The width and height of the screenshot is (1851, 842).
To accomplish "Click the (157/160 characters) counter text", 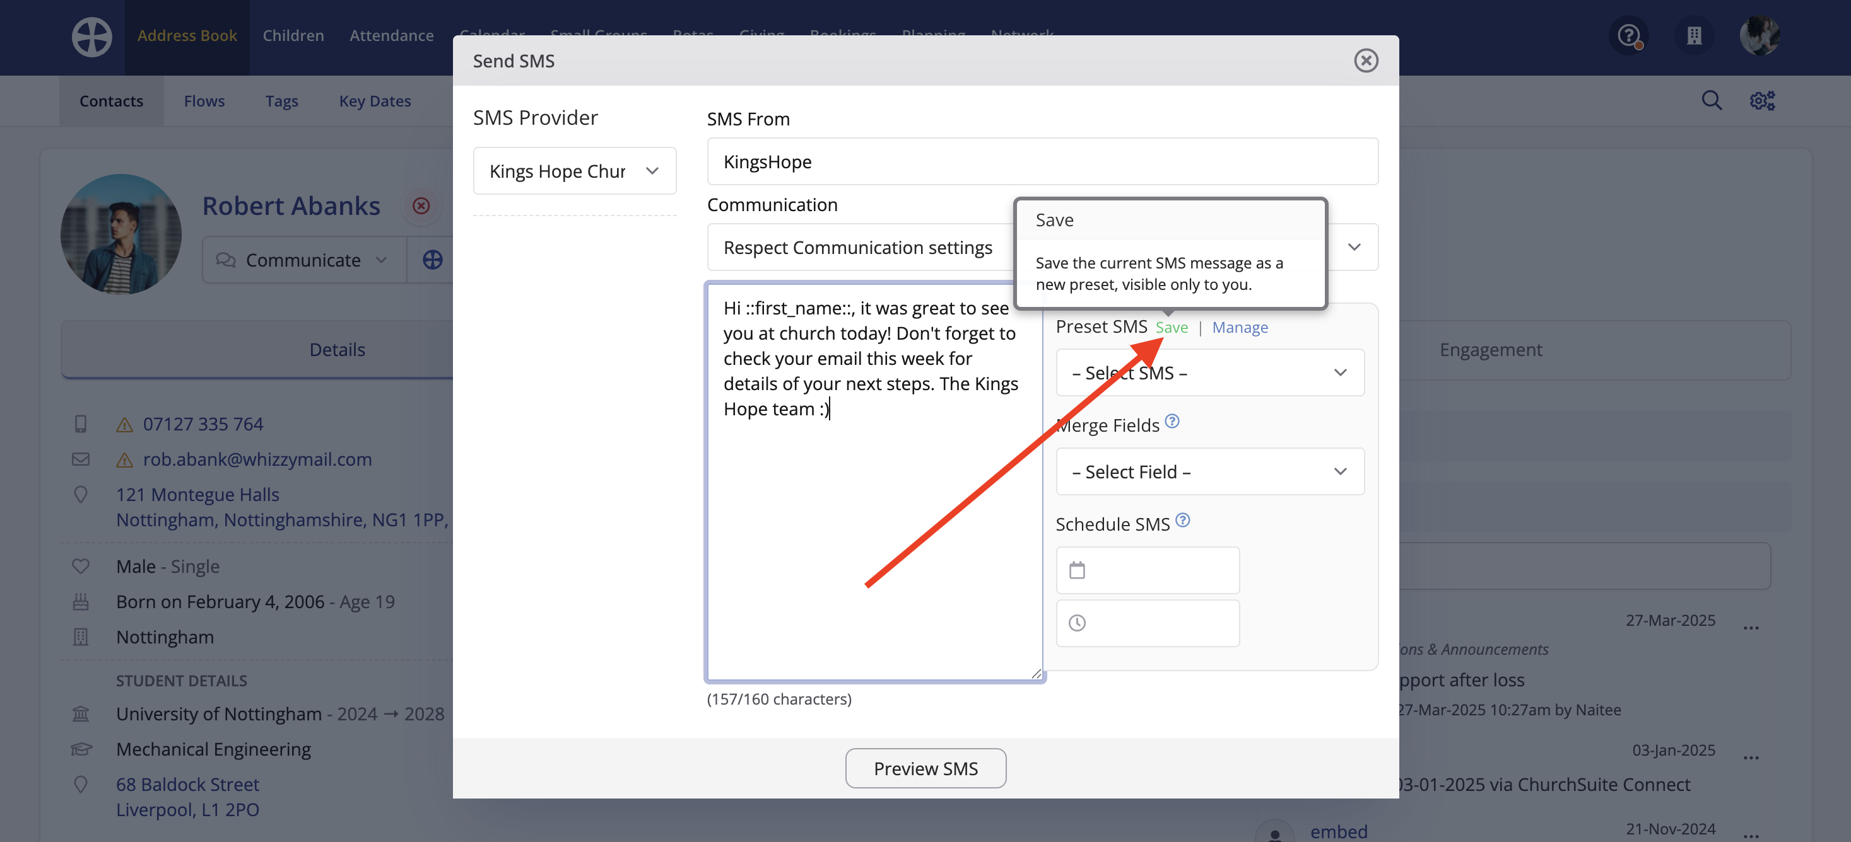I will (x=779, y=699).
